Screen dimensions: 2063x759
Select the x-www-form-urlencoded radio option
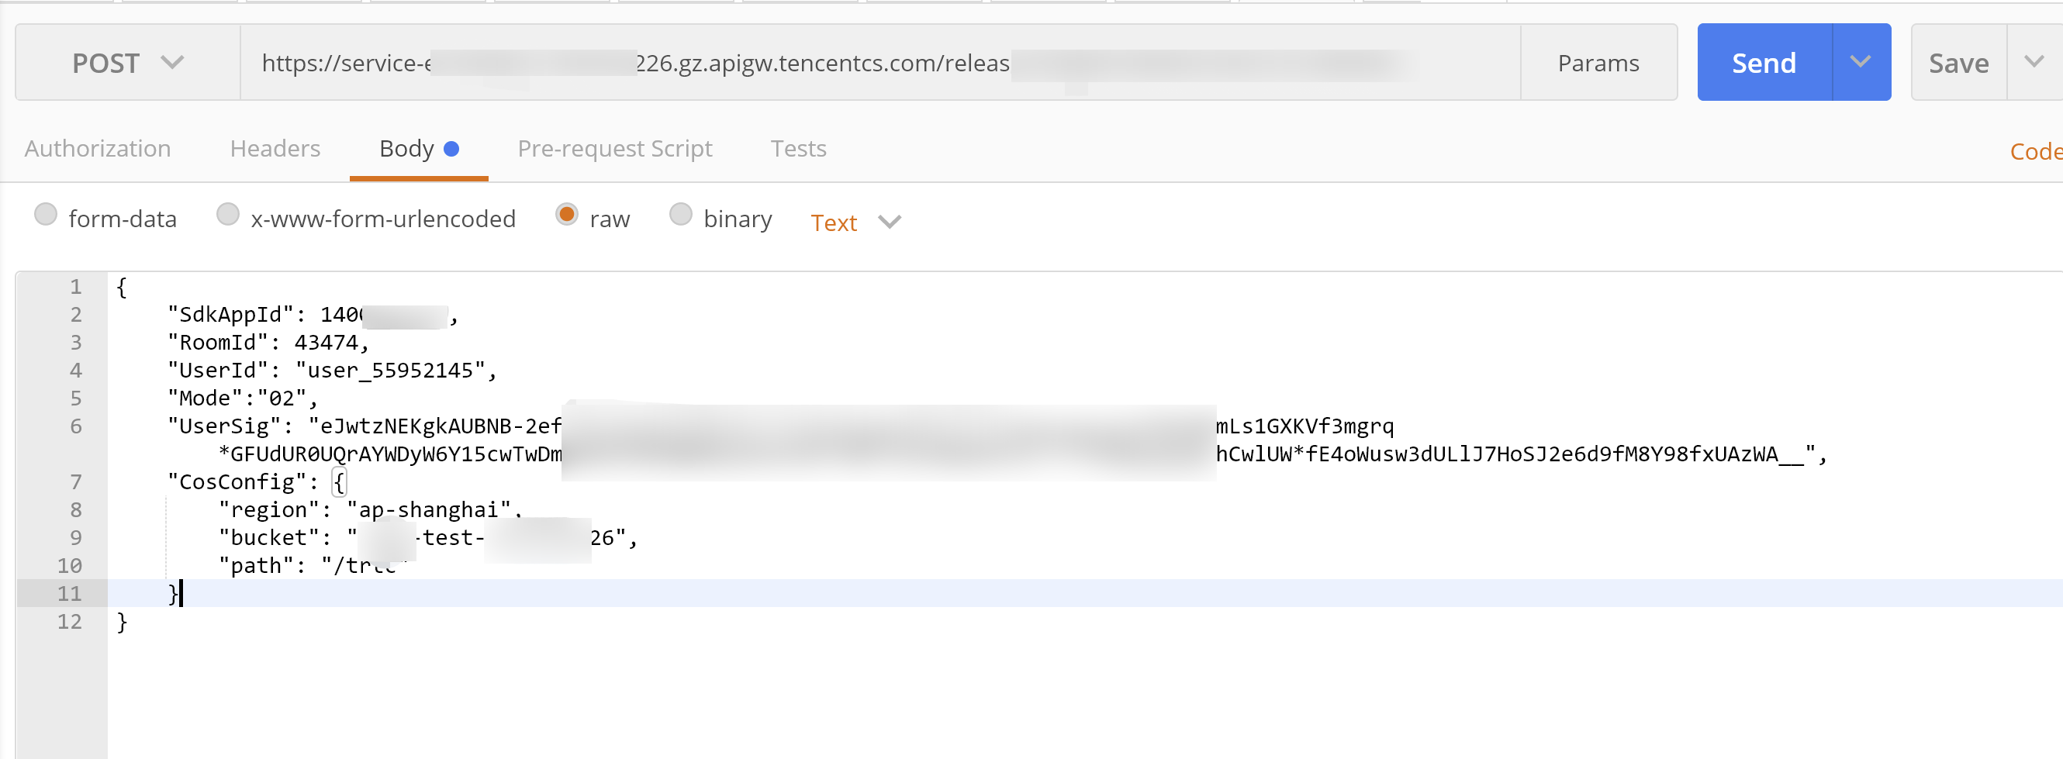(x=228, y=215)
